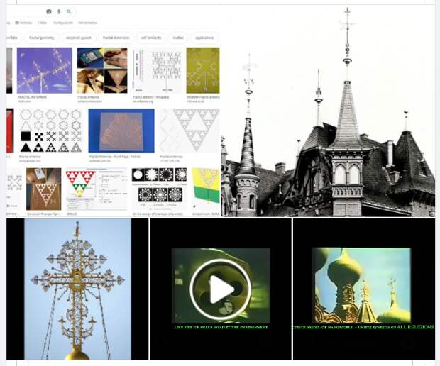Open the black-and-white rooftop spires photo
The image size is (440, 366).
[x=328, y=111]
